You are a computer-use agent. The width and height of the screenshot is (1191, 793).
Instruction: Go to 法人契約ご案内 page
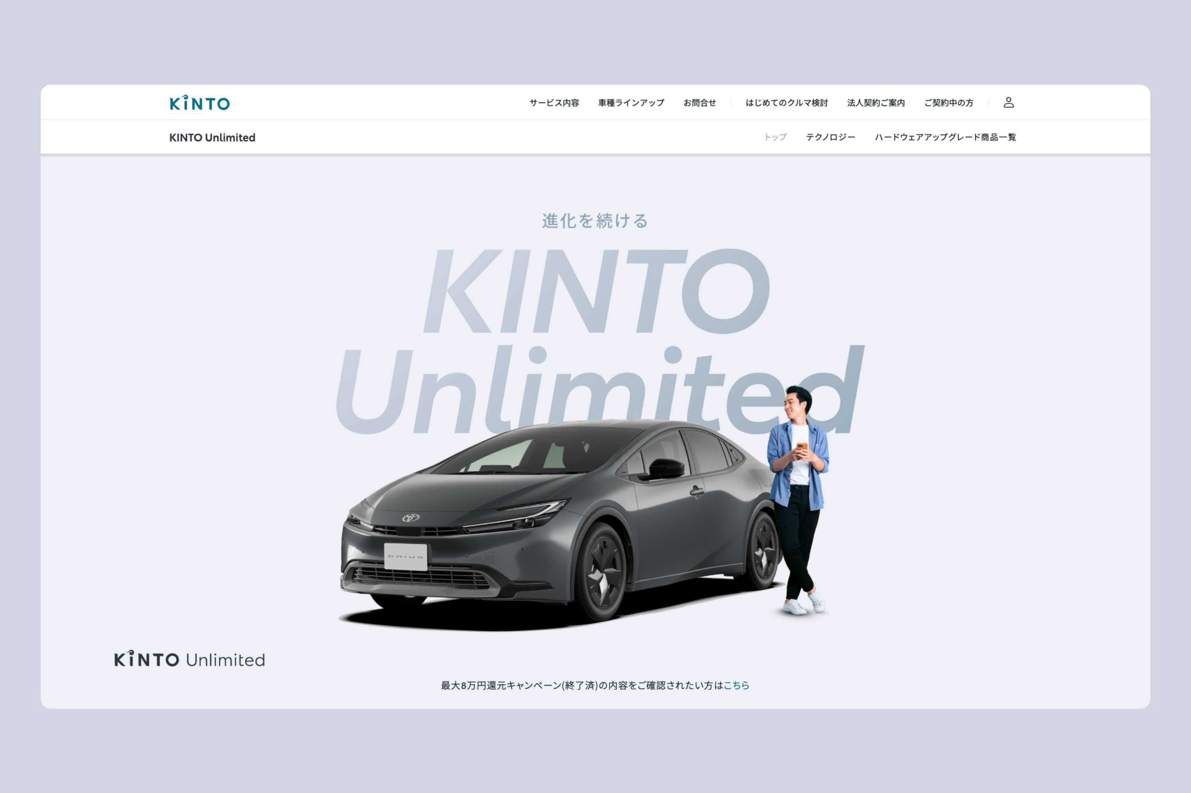[x=875, y=103]
